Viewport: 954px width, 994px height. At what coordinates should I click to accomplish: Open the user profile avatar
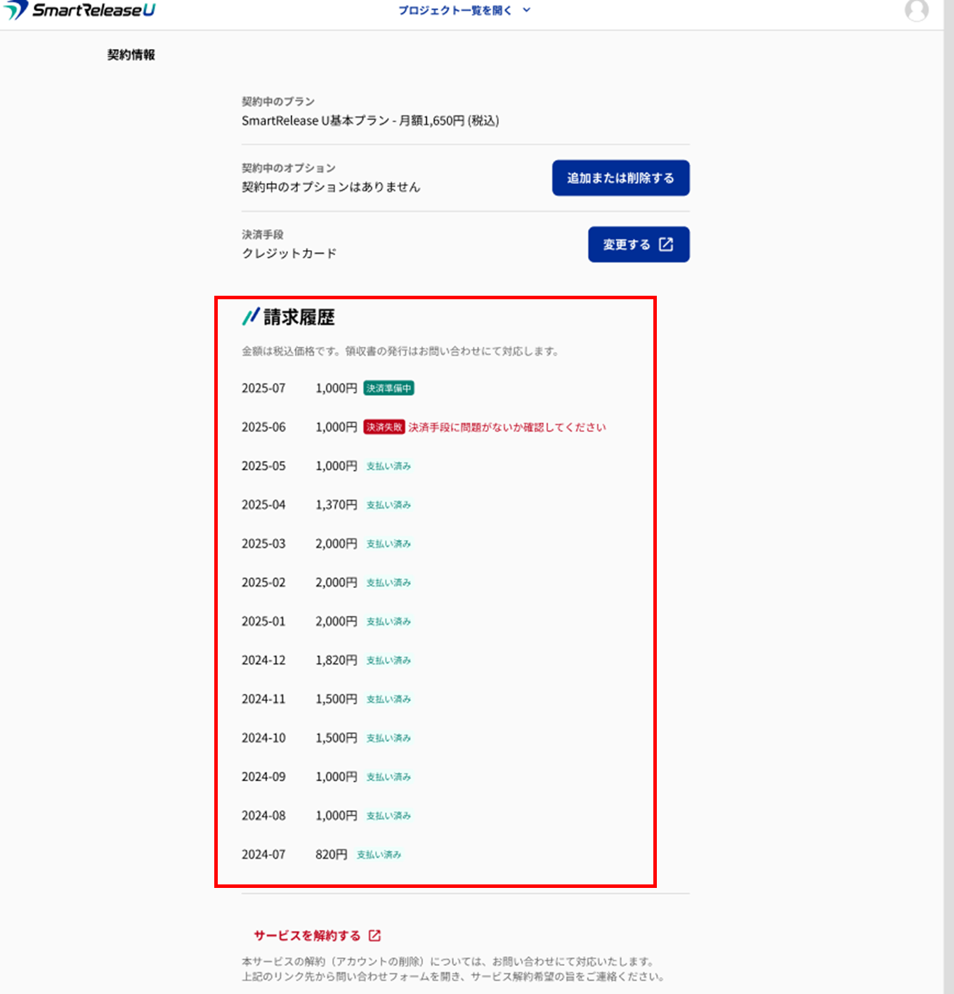[916, 10]
